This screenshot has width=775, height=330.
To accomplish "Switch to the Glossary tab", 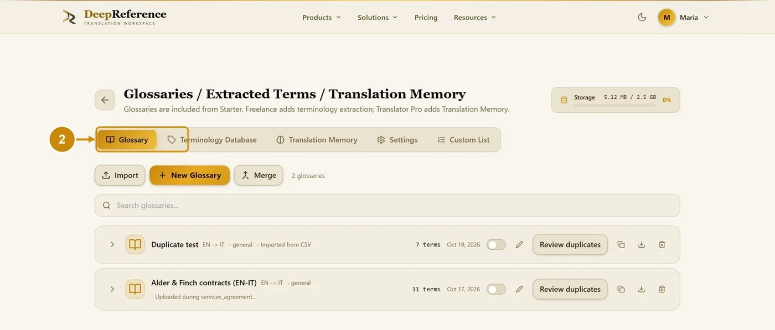I will tap(127, 140).
